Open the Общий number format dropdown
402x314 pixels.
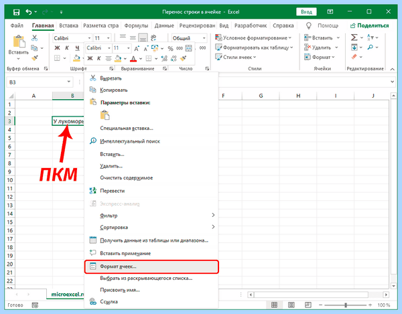point(204,38)
